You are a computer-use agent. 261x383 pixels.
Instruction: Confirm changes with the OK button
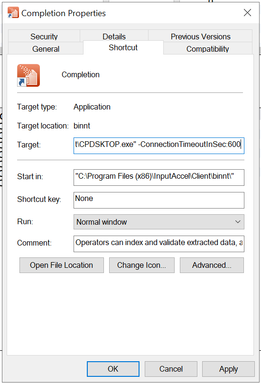pyautogui.click(x=113, y=369)
